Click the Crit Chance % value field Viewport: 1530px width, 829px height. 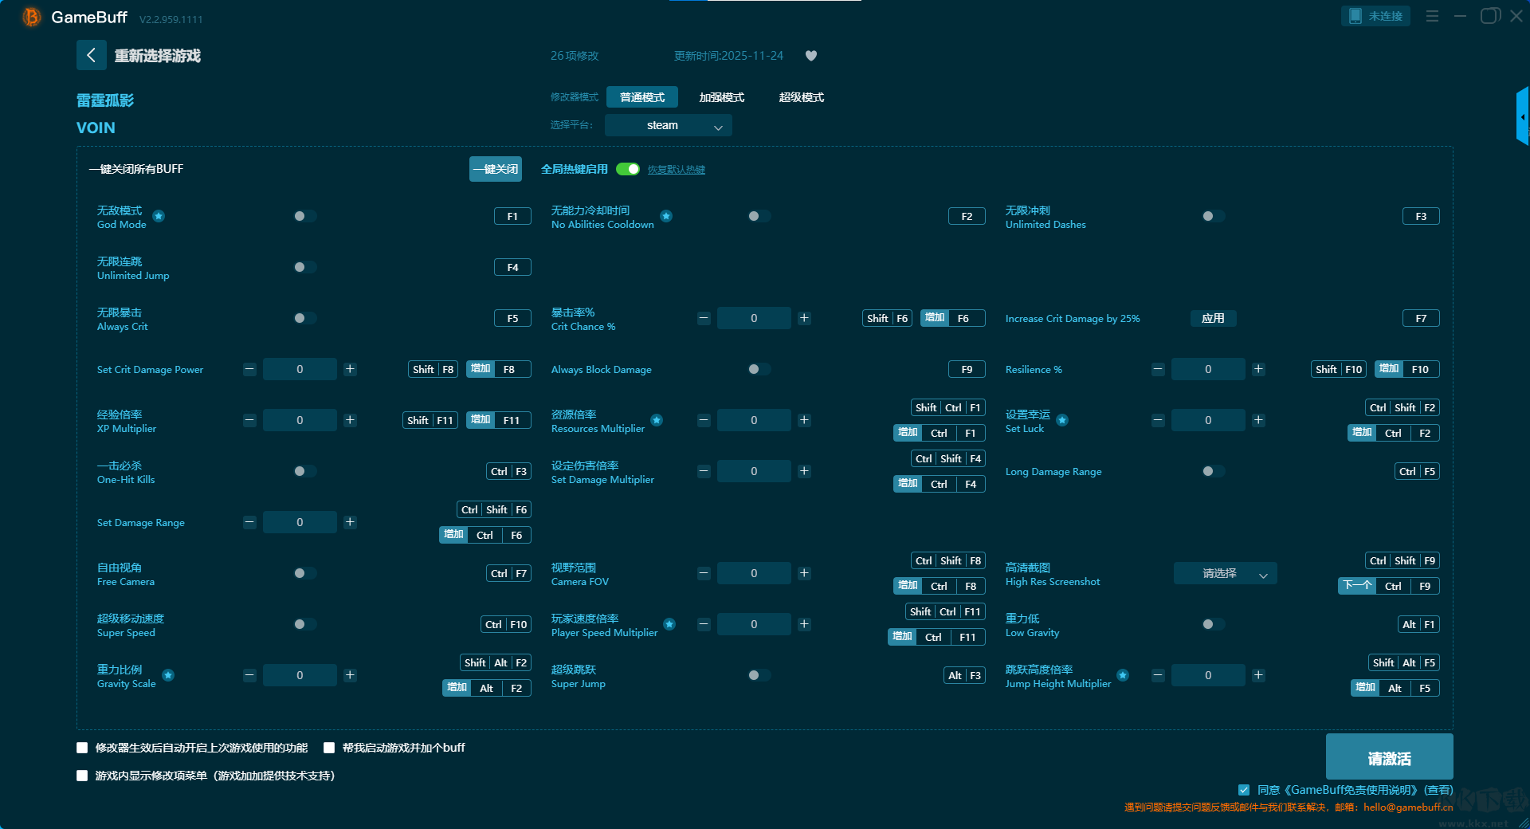click(754, 318)
